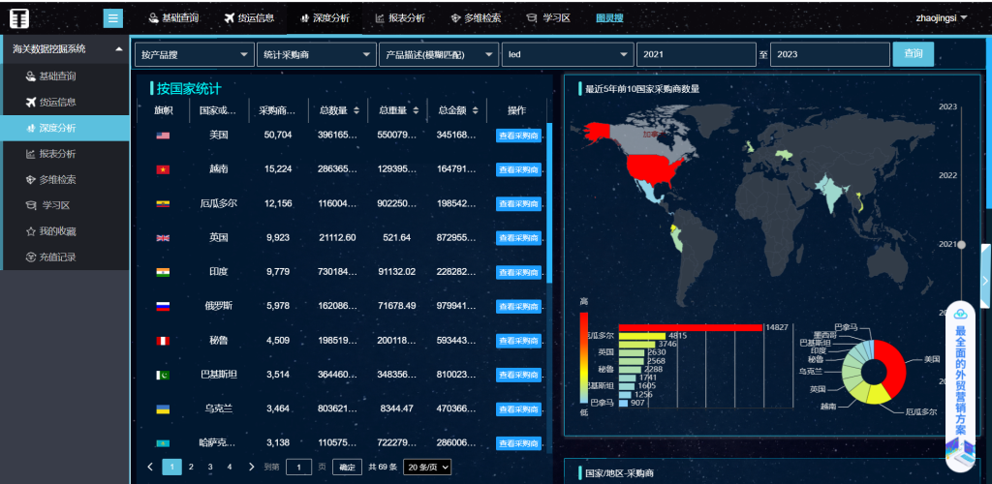Switch to 多维检索 tab in top navigation
This screenshot has height=484, width=992.
pyautogui.click(x=475, y=18)
